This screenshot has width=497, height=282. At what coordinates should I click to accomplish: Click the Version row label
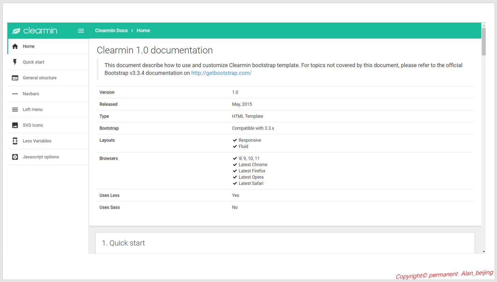click(x=107, y=93)
